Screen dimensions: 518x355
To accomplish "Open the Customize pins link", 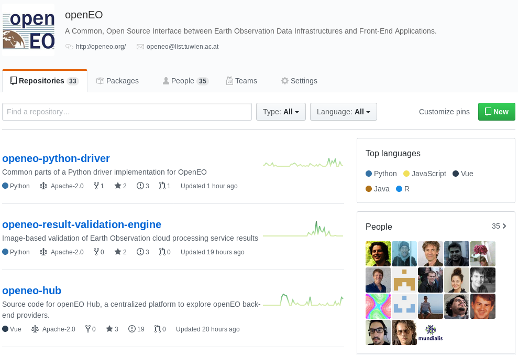I will [x=444, y=112].
